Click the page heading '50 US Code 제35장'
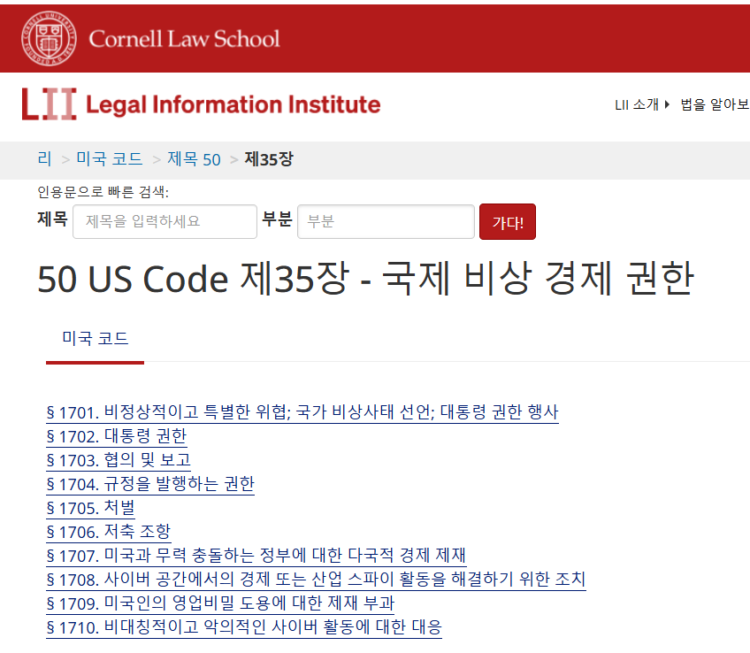 click(365, 279)
